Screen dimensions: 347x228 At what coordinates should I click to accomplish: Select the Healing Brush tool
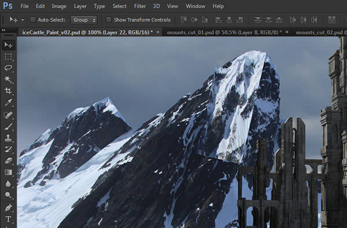tap(9, 115)
